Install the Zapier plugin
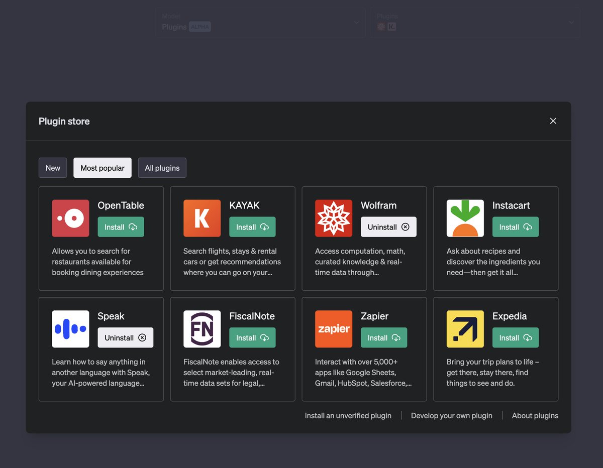Screen dimensions: 603x468 (x=384, y=338)
